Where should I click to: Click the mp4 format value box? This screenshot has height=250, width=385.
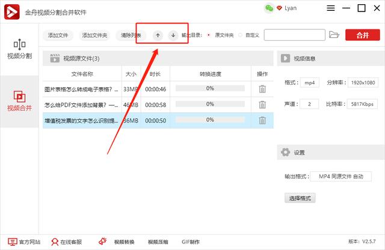point(310,83)
